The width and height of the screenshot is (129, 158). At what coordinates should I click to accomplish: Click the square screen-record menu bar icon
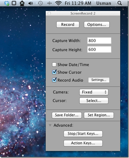pyautogui.click(x=14, y=3)
